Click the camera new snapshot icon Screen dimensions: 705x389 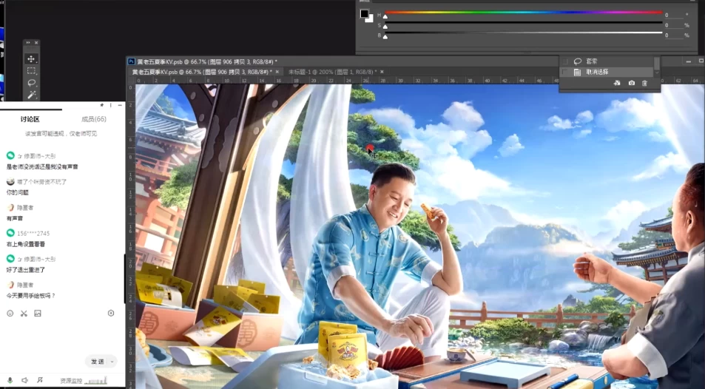pyautogui.click(x=631, y=84)
